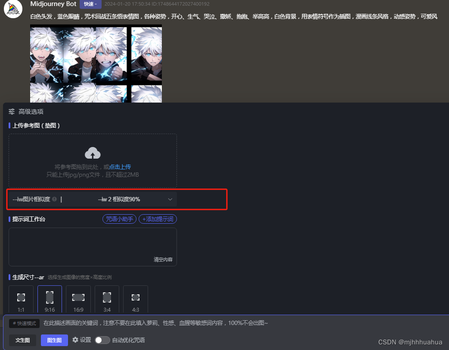This screenshot has width=449, height=350.
Task: Open the 咒语小助手 helper
Action: click(119, 219)
